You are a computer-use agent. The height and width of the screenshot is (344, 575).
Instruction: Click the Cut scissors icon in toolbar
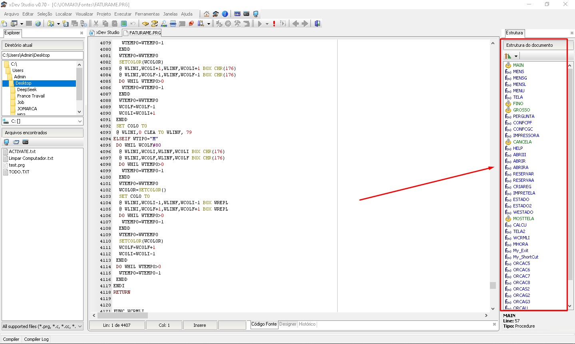coord(96,24)
